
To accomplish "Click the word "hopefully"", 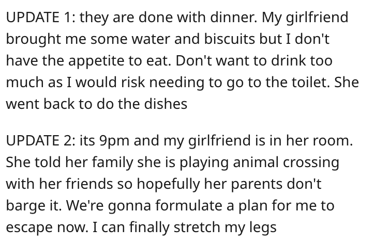I will (x=168, y=185).
